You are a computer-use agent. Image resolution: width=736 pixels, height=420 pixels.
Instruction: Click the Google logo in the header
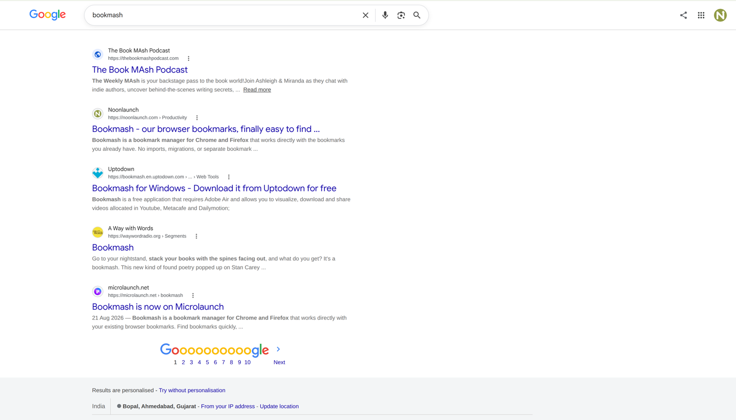tap(47, 15)
